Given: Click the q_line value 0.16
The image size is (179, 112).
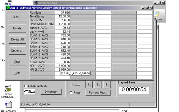Looking at the screenshot, I should (62, 62).
